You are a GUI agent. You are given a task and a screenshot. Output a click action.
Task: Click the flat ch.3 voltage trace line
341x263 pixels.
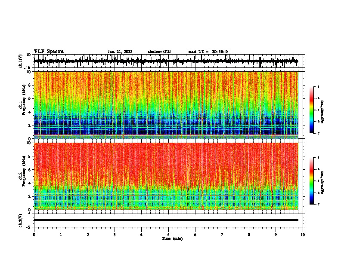[166, 220]
